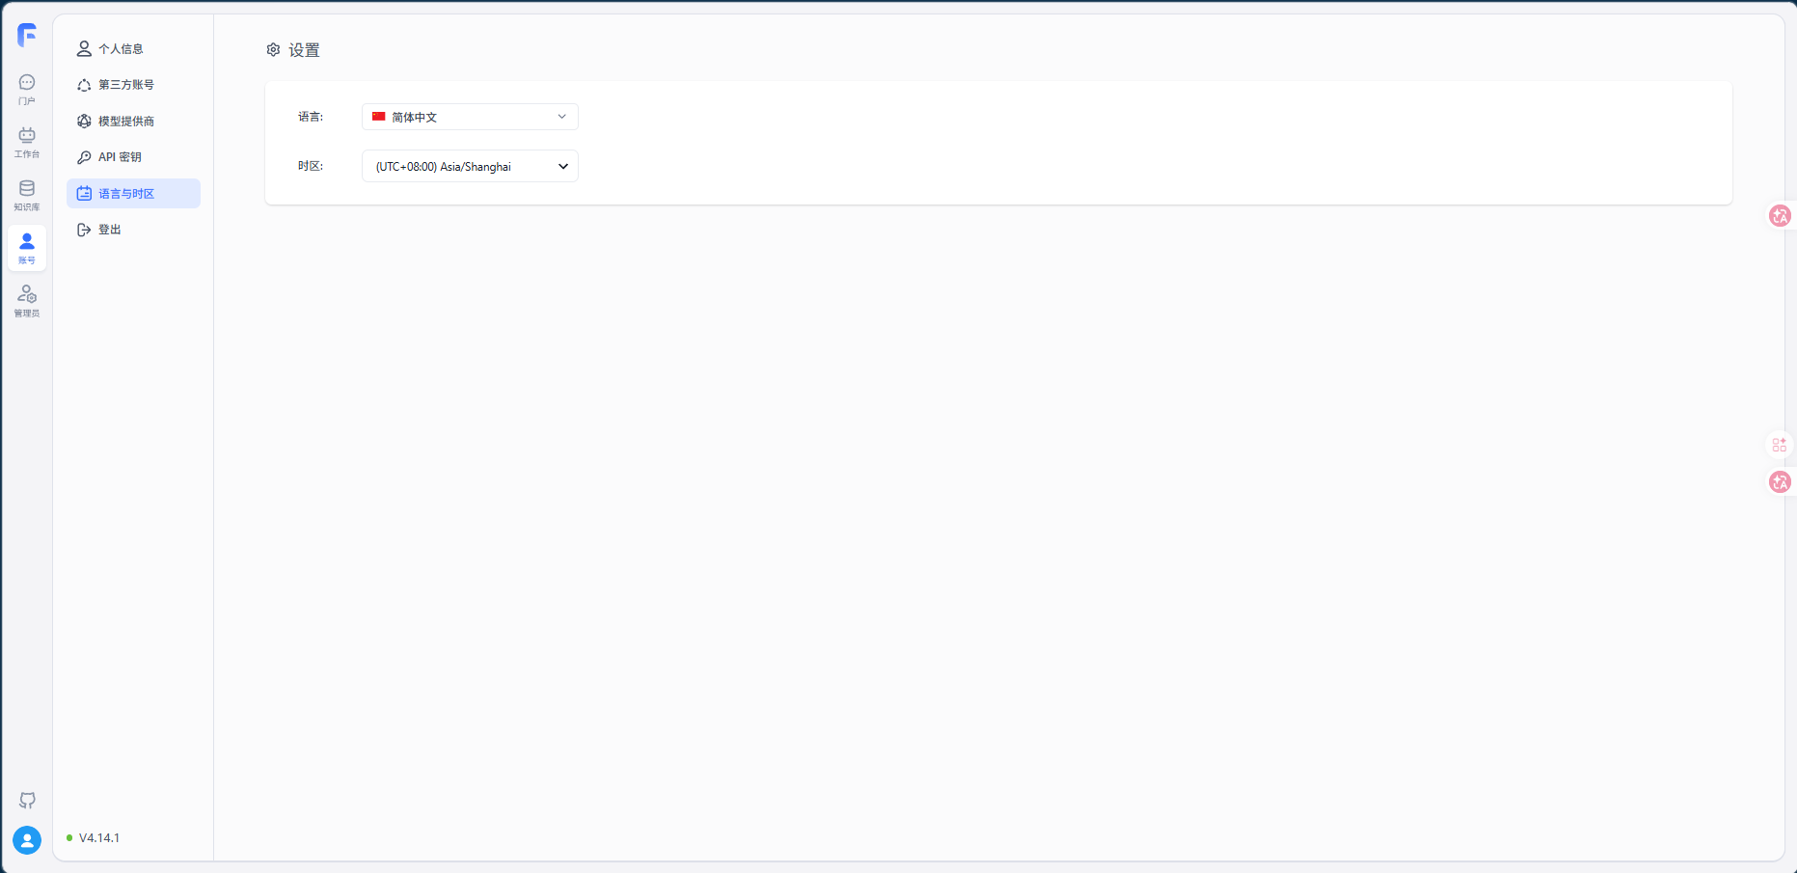
Task: Open the GitHub icon link
Action: point(27,801)
